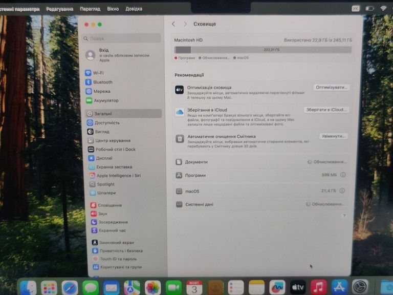Open the Редагування menu
The image size is (393, 295).
click(60, 9)
